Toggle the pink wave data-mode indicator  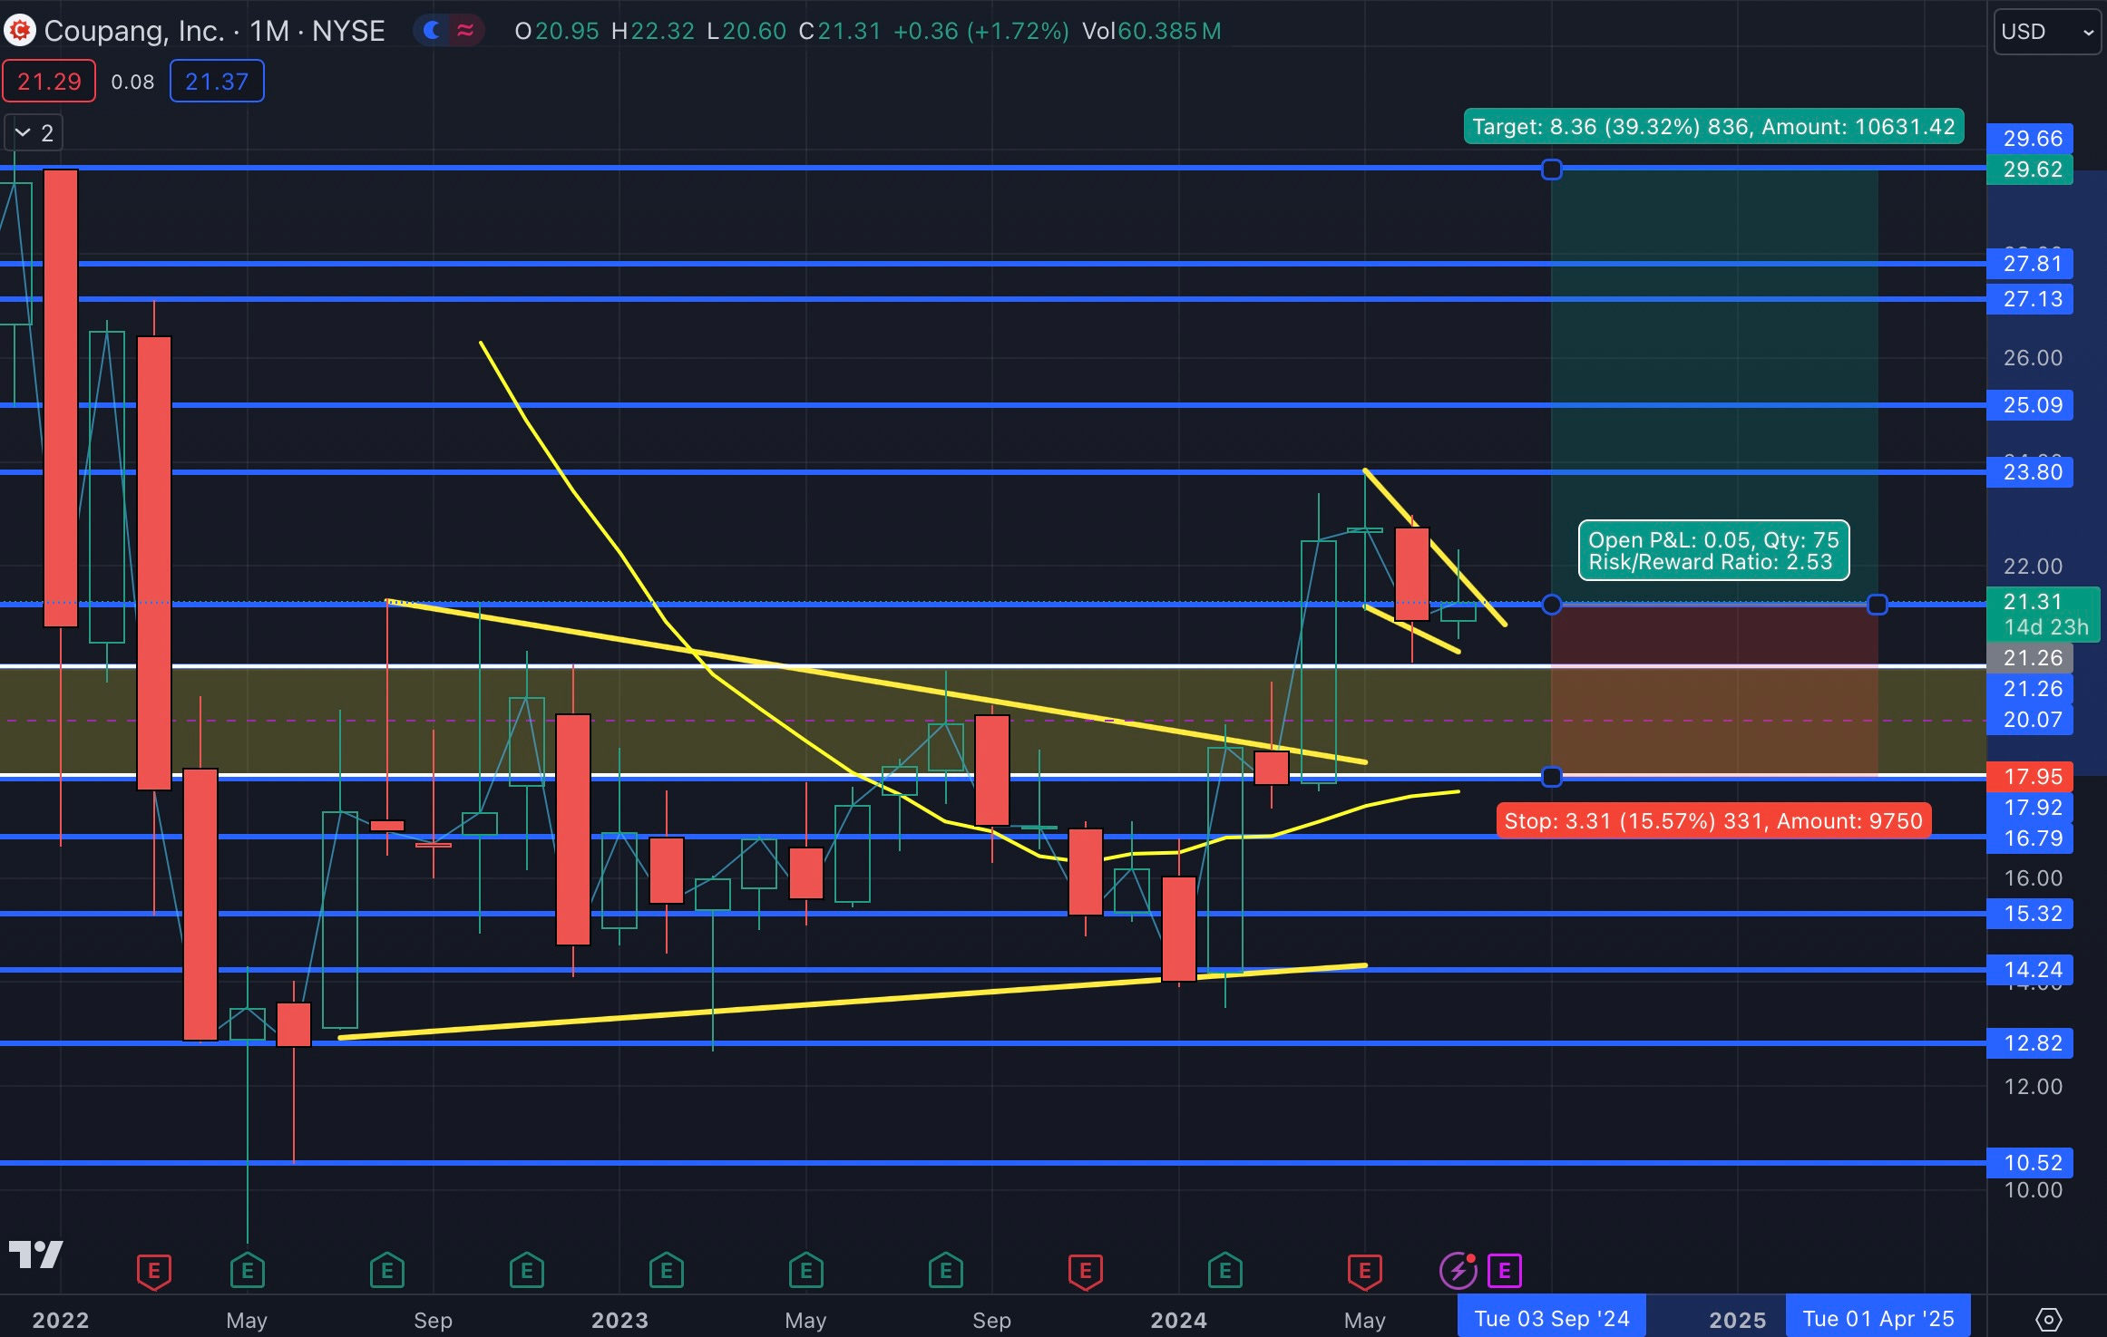click(465, 31)
